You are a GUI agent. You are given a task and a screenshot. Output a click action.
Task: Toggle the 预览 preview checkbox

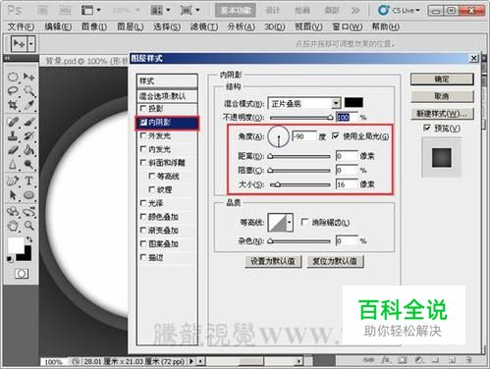(x=427, y=128)
